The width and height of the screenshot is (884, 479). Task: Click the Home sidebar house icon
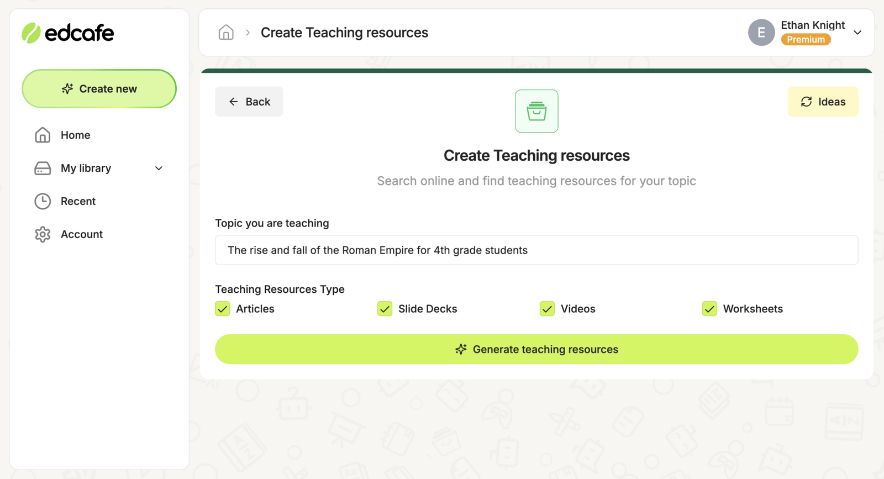click(x=43, y=135)
